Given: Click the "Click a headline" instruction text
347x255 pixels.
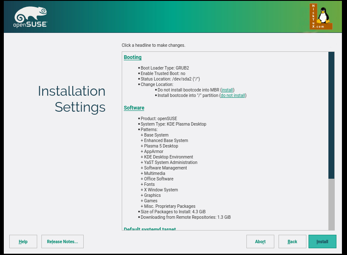Looking at the screenshot, I should [x=153, y=45].
